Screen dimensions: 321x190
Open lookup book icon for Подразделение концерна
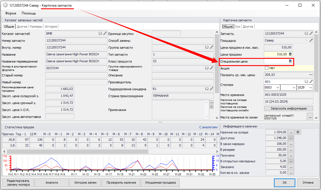(x=207, y=89)
